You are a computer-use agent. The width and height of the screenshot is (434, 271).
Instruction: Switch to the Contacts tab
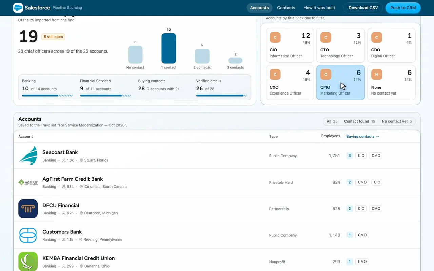(x=286, y=8)
